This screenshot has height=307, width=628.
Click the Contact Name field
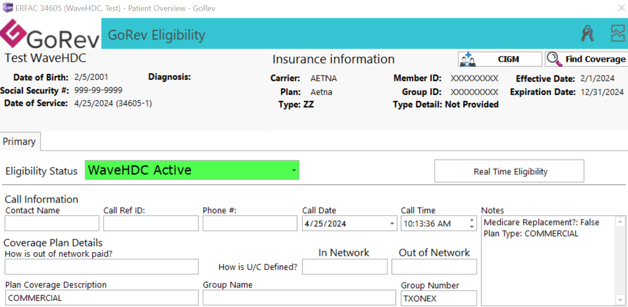point(52,223)
